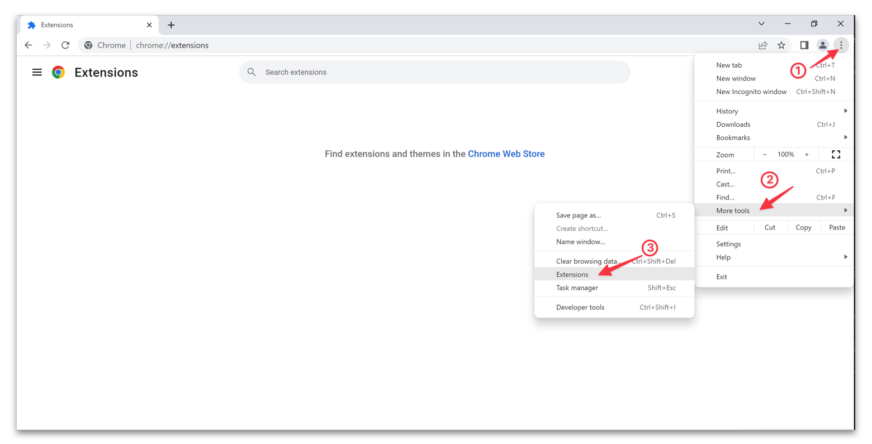Select Extensions from the More tools submenu
The height and width of the screenshot is (444, 872).
572,274
